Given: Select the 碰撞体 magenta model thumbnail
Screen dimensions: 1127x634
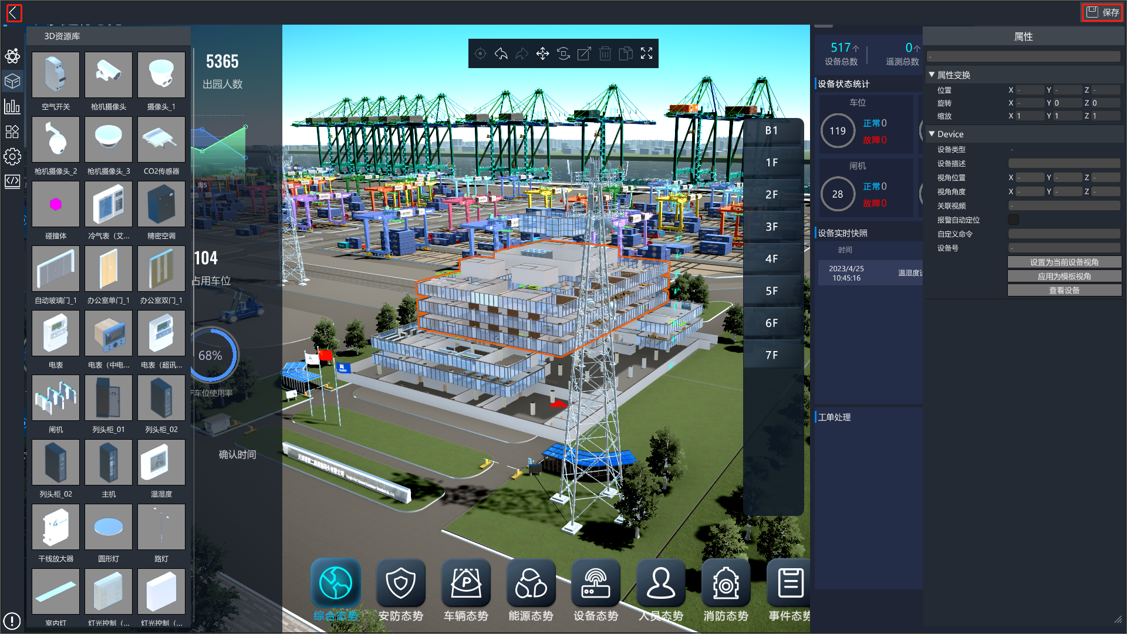Looking at the screenshot, I should tap(56, 204).
